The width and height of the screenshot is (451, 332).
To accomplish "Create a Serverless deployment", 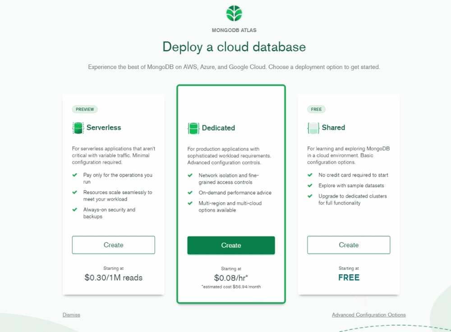I will point(114,245).
